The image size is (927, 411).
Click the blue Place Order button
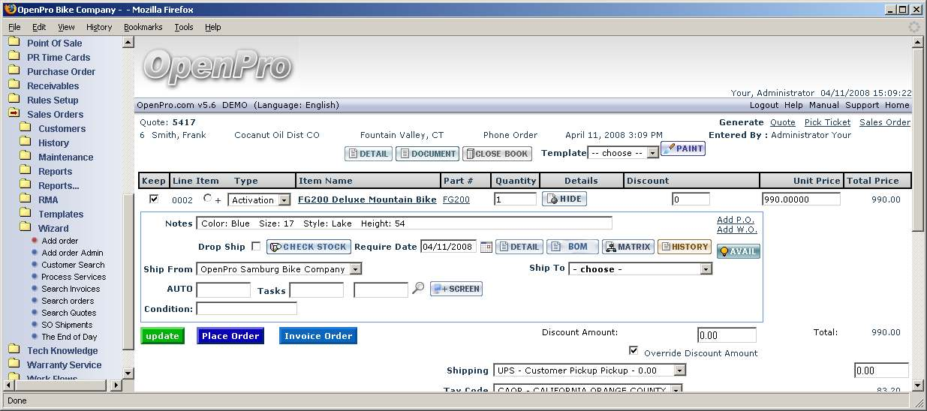(x=230, y=336)
